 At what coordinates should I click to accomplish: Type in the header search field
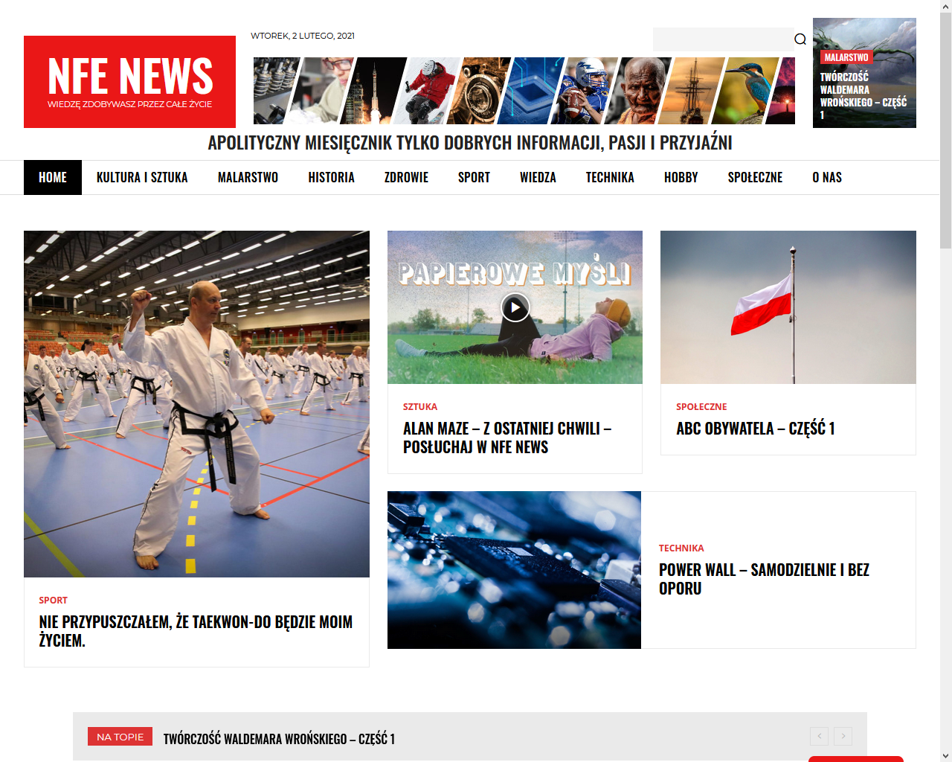(x=722, y=39)
